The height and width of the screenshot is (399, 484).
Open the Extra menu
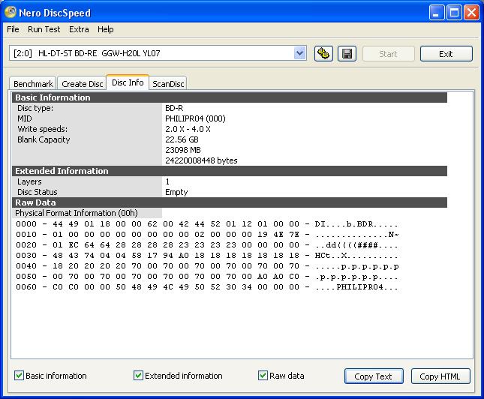pyautogui.click(x=79, y=29)
